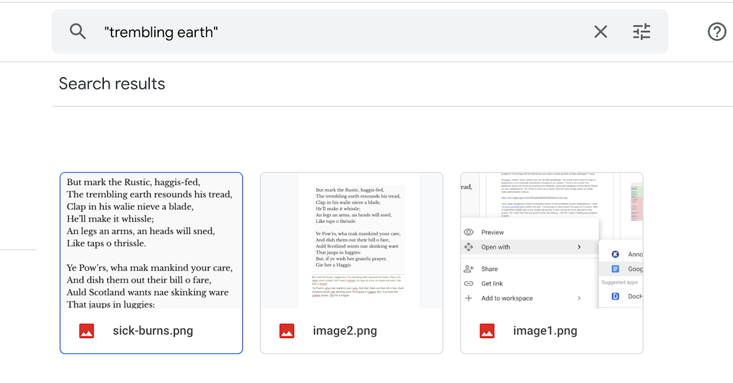The height and width of the screenshot is (383, 733).
Task: Click the red image icon beside image1.png
Action: pos(487,331)
